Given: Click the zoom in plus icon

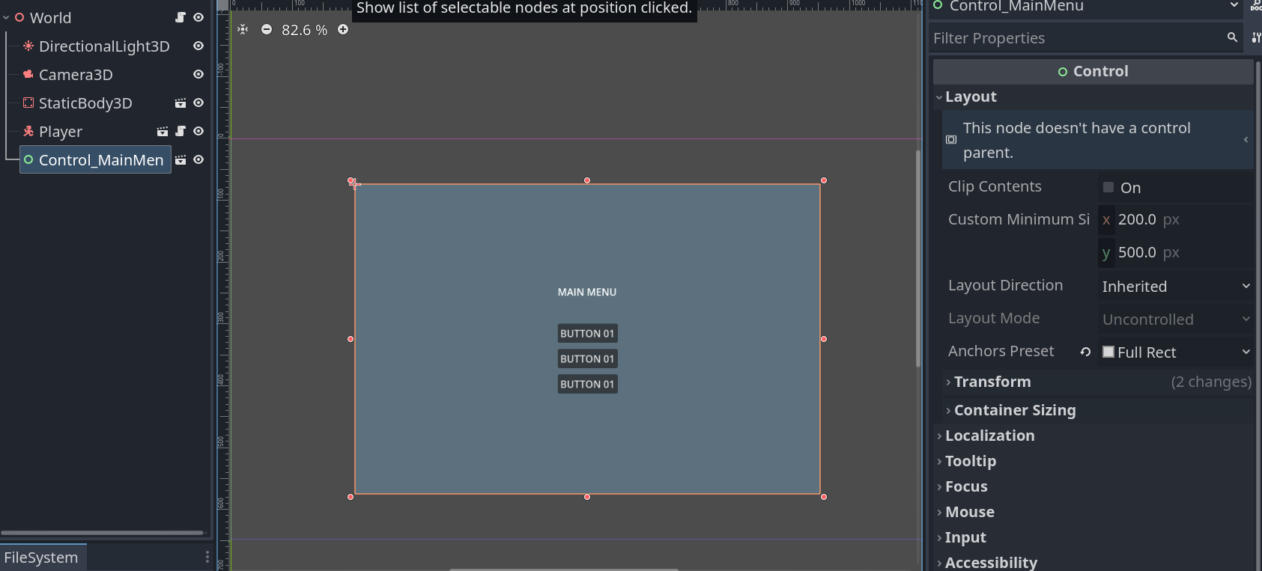Looking at the screenshot, I should coord(343,29).
